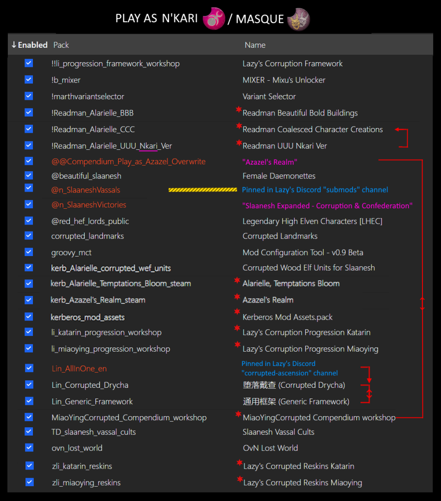Click the kerb_Alarielle_corrupted_wef_units pack name
441x501 pixels.
tap(111, 268)
